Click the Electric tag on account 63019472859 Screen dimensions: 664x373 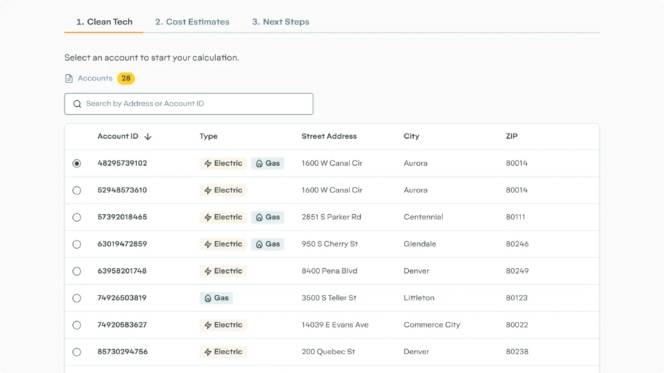point(223,244)
